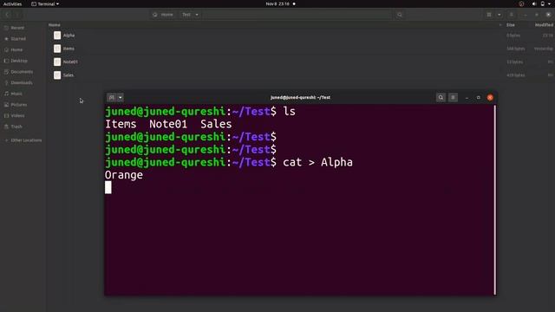This screenshot has height=312, width=555.
Task: Search files with the magnifier in Files
Action: point(400,15)
